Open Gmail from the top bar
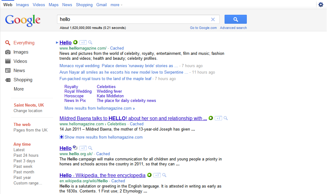Viewport: 327px width, 194px height. pos(101,5)
